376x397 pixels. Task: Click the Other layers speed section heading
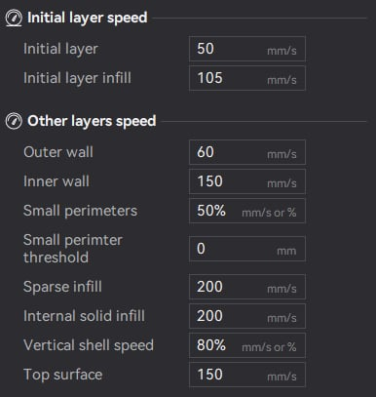click(x=92, y=121)
